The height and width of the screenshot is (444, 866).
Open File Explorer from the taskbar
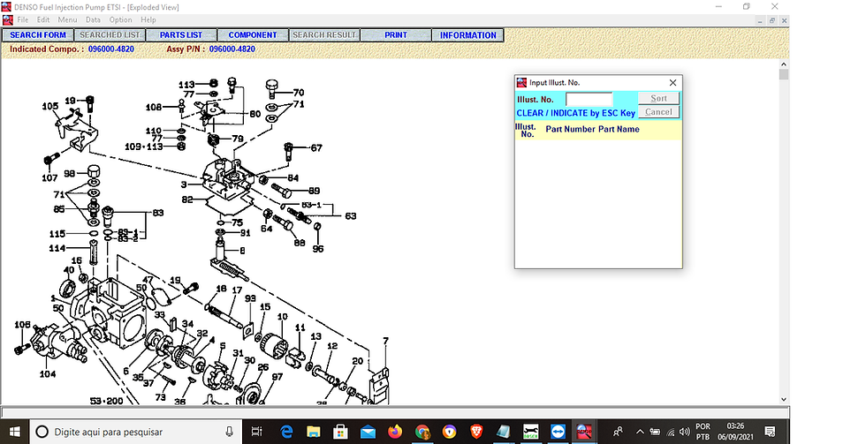click(313, 432)
